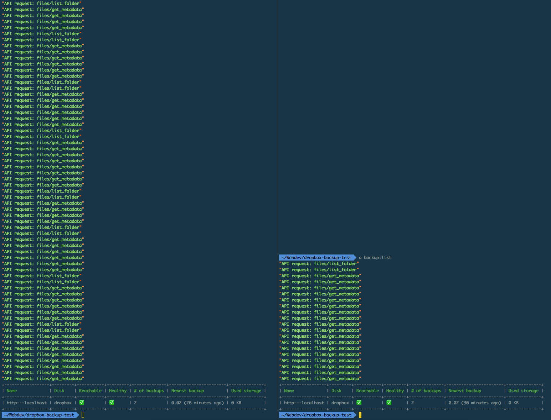Image resolution: width=551 pixels, height=420 pixels.
Task: Click backups count '2' in left pane
Action: pyautogui.click(x=135, y=403)
